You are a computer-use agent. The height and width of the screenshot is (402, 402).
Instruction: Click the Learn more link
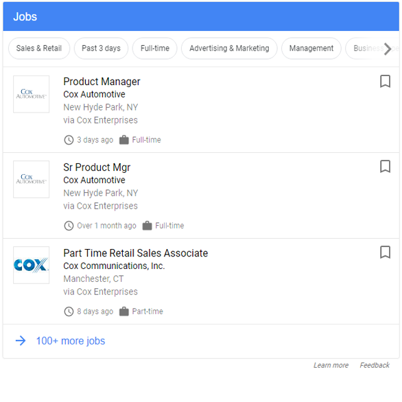pyautogui.click(x=331, y=365)
